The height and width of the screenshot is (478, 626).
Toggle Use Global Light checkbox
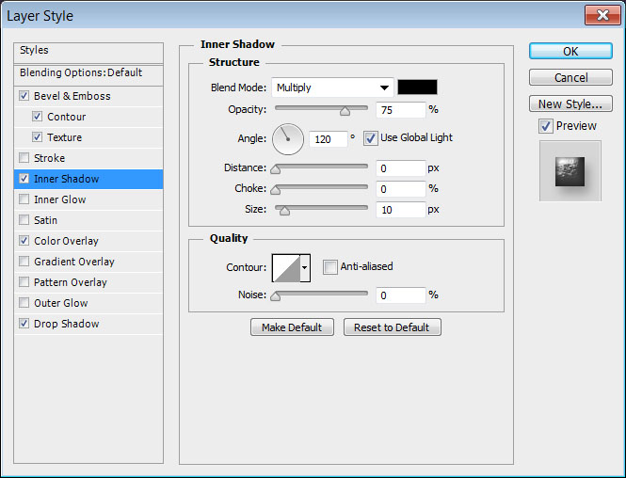point(371,137)
